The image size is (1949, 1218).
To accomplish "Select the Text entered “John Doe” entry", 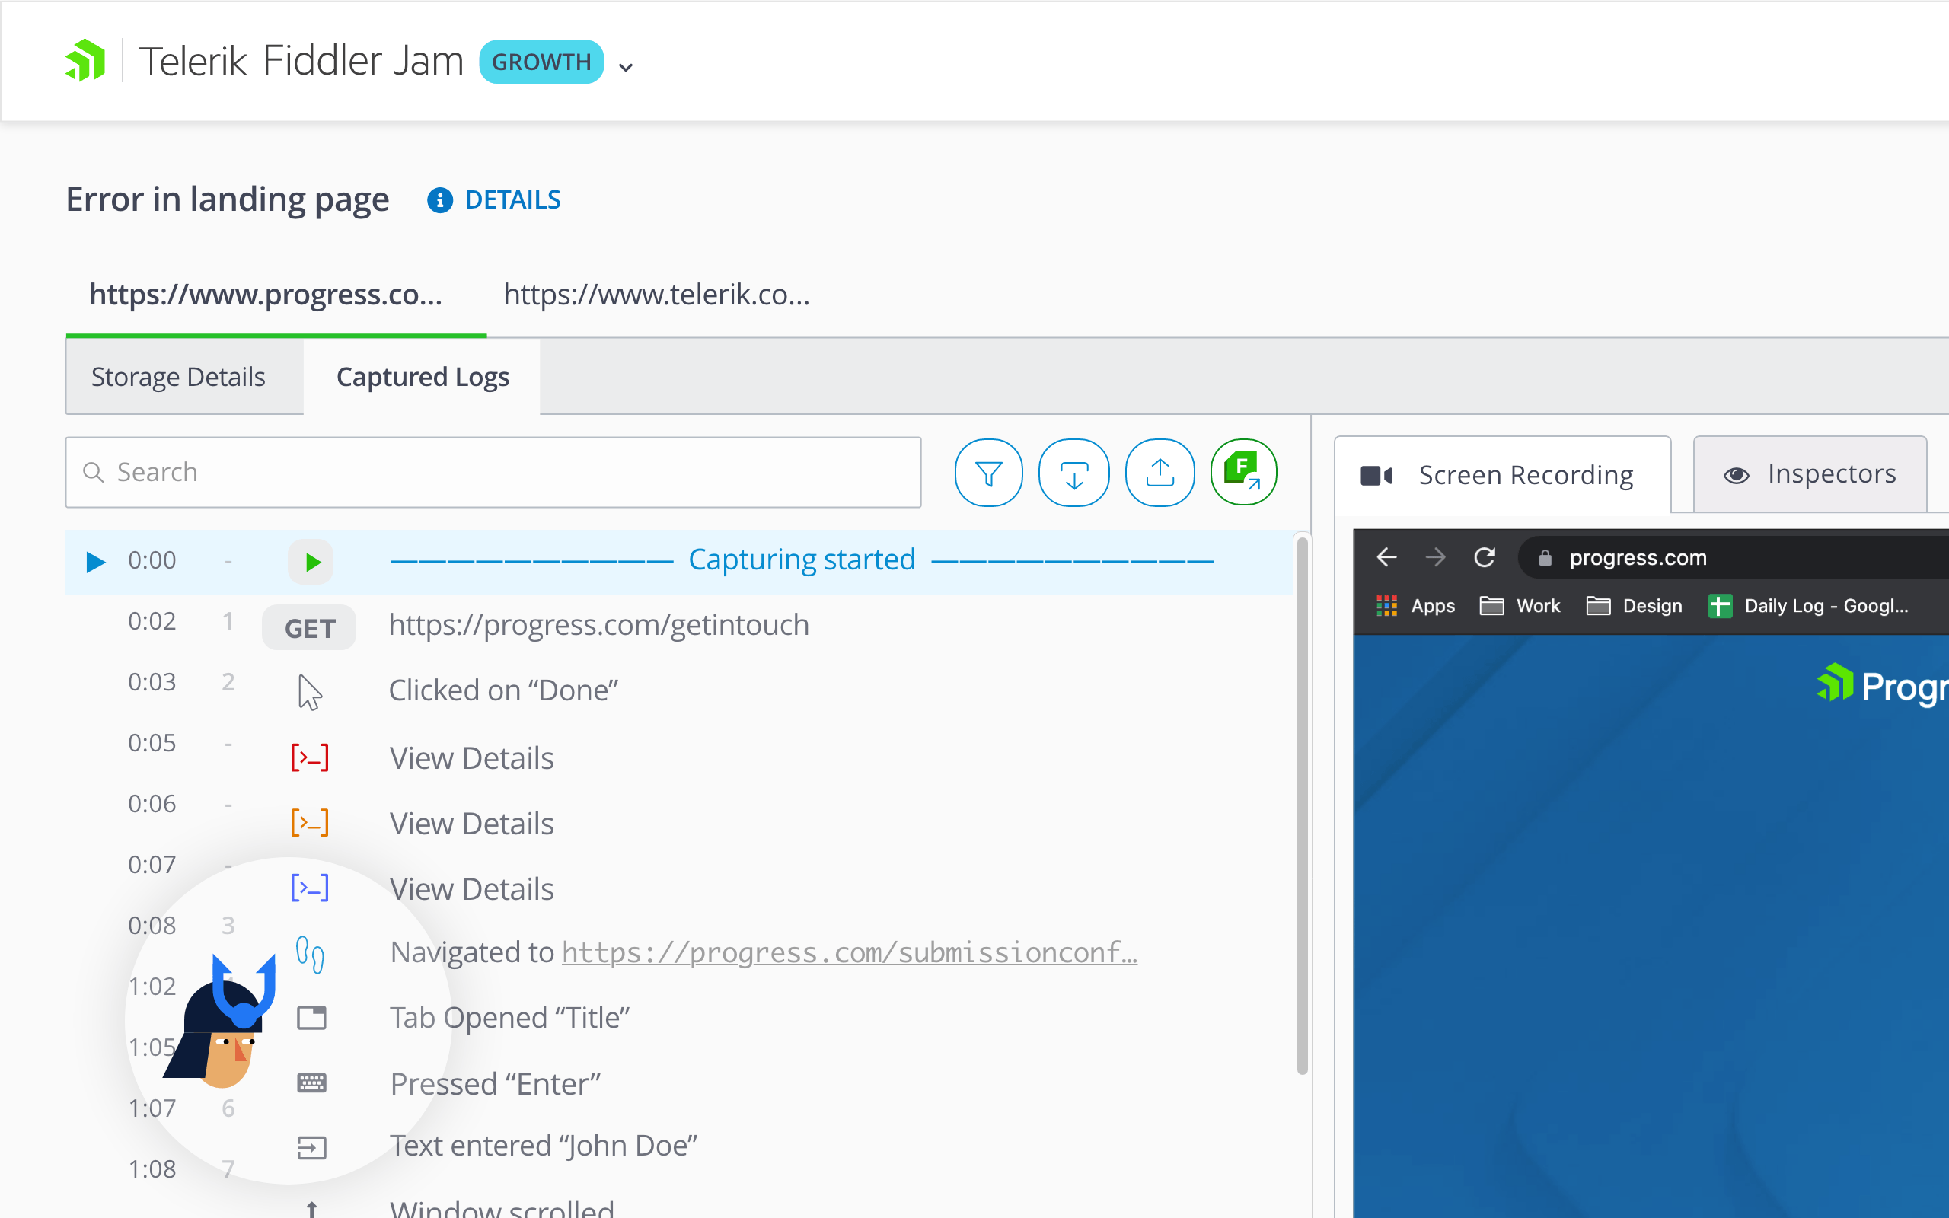I will (544, 1146).
